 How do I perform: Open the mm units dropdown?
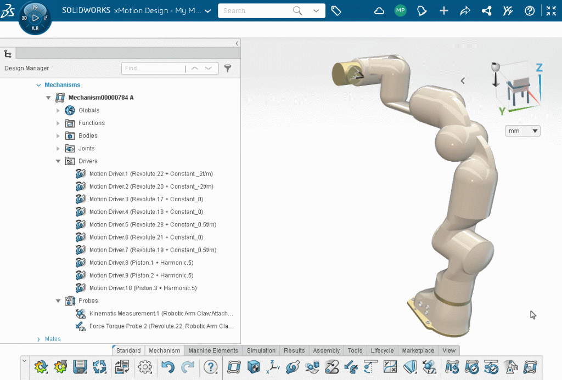(x=522, y=131)
